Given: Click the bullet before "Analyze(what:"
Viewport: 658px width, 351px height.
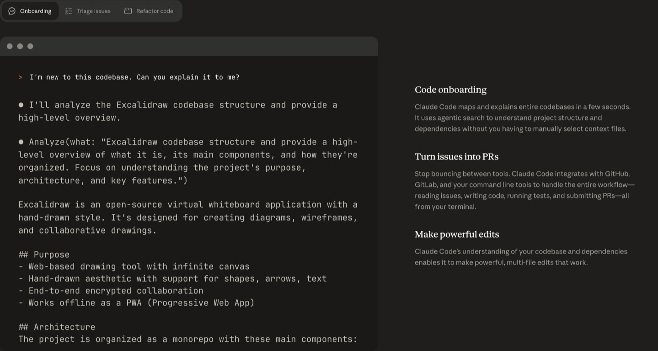Looking at the screenshot, I should (21, 142).
